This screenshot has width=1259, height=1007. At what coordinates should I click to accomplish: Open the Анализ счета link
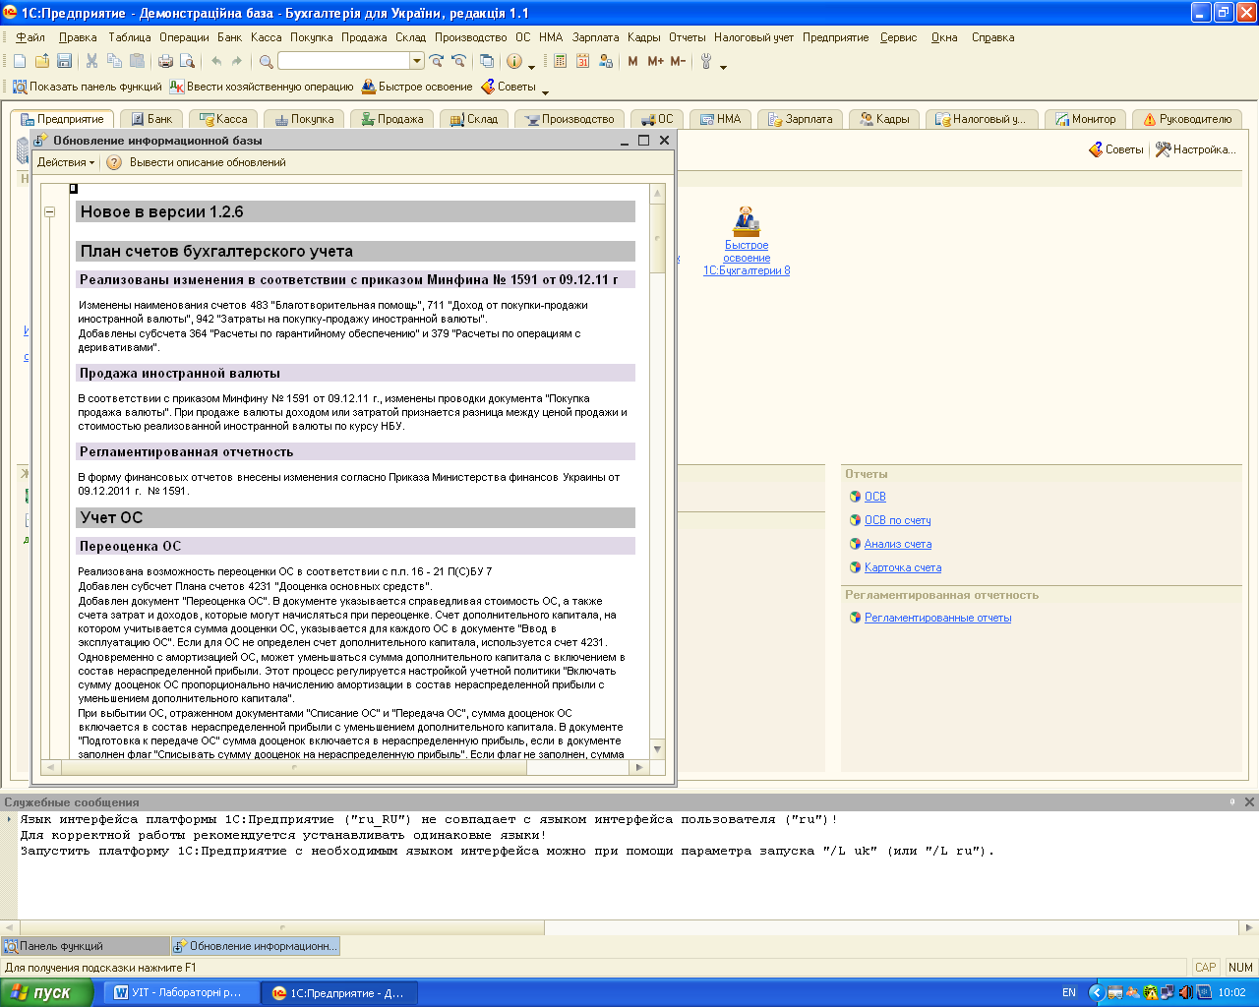point(898,544)
